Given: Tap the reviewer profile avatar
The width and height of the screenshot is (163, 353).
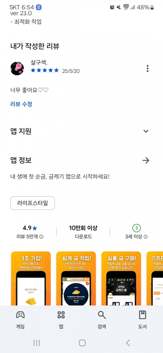Looking at the screenshot, I should [x=17, y=68].
